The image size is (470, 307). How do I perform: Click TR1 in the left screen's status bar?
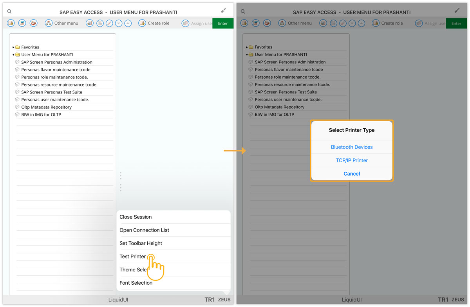[x=210, y=300]
